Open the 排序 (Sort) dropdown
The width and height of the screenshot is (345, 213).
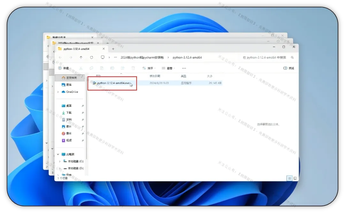coord(149,68)
